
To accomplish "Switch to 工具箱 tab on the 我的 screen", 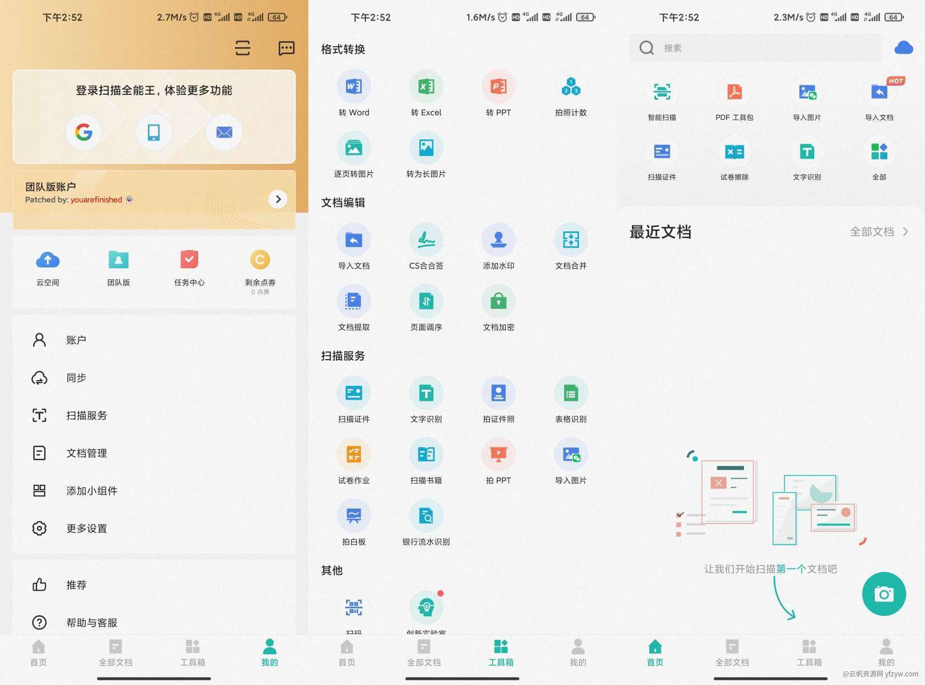I will (x=192, y=653).
